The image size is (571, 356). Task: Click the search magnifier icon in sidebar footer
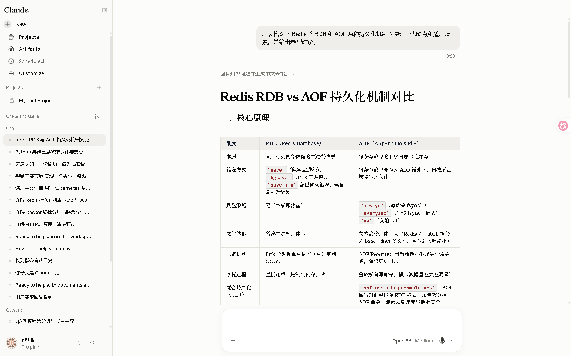92,343
